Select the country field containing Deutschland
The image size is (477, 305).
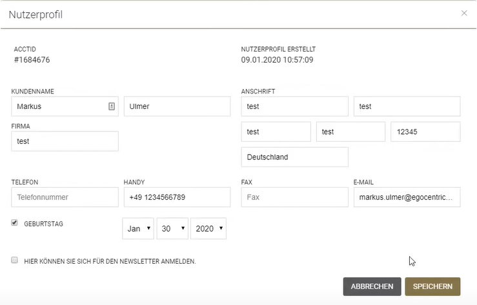[294, 157]
